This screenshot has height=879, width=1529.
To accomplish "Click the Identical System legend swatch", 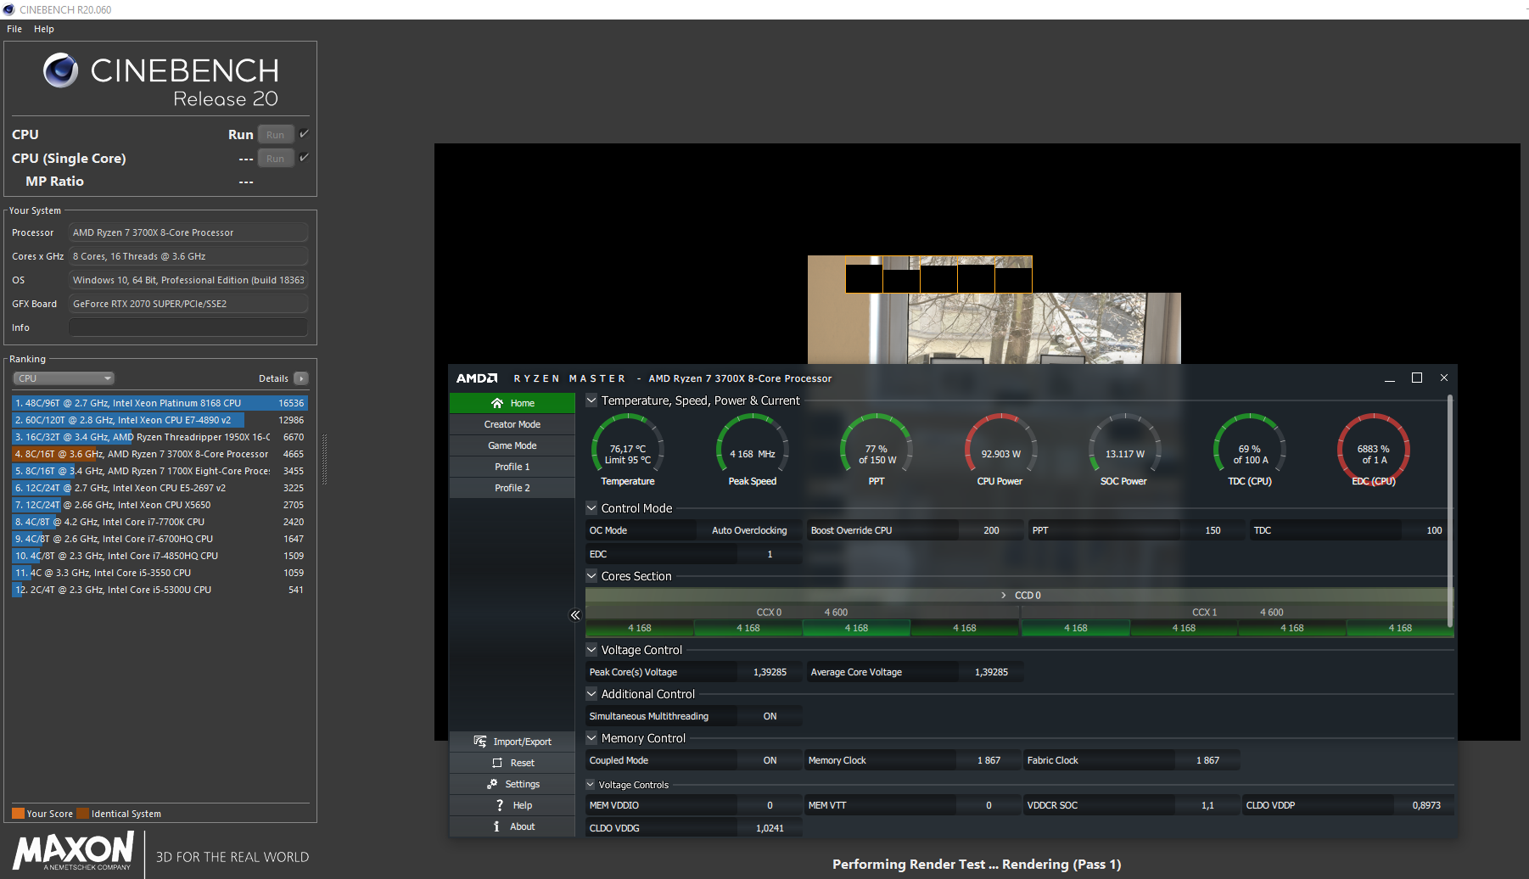I will (82, 814).
